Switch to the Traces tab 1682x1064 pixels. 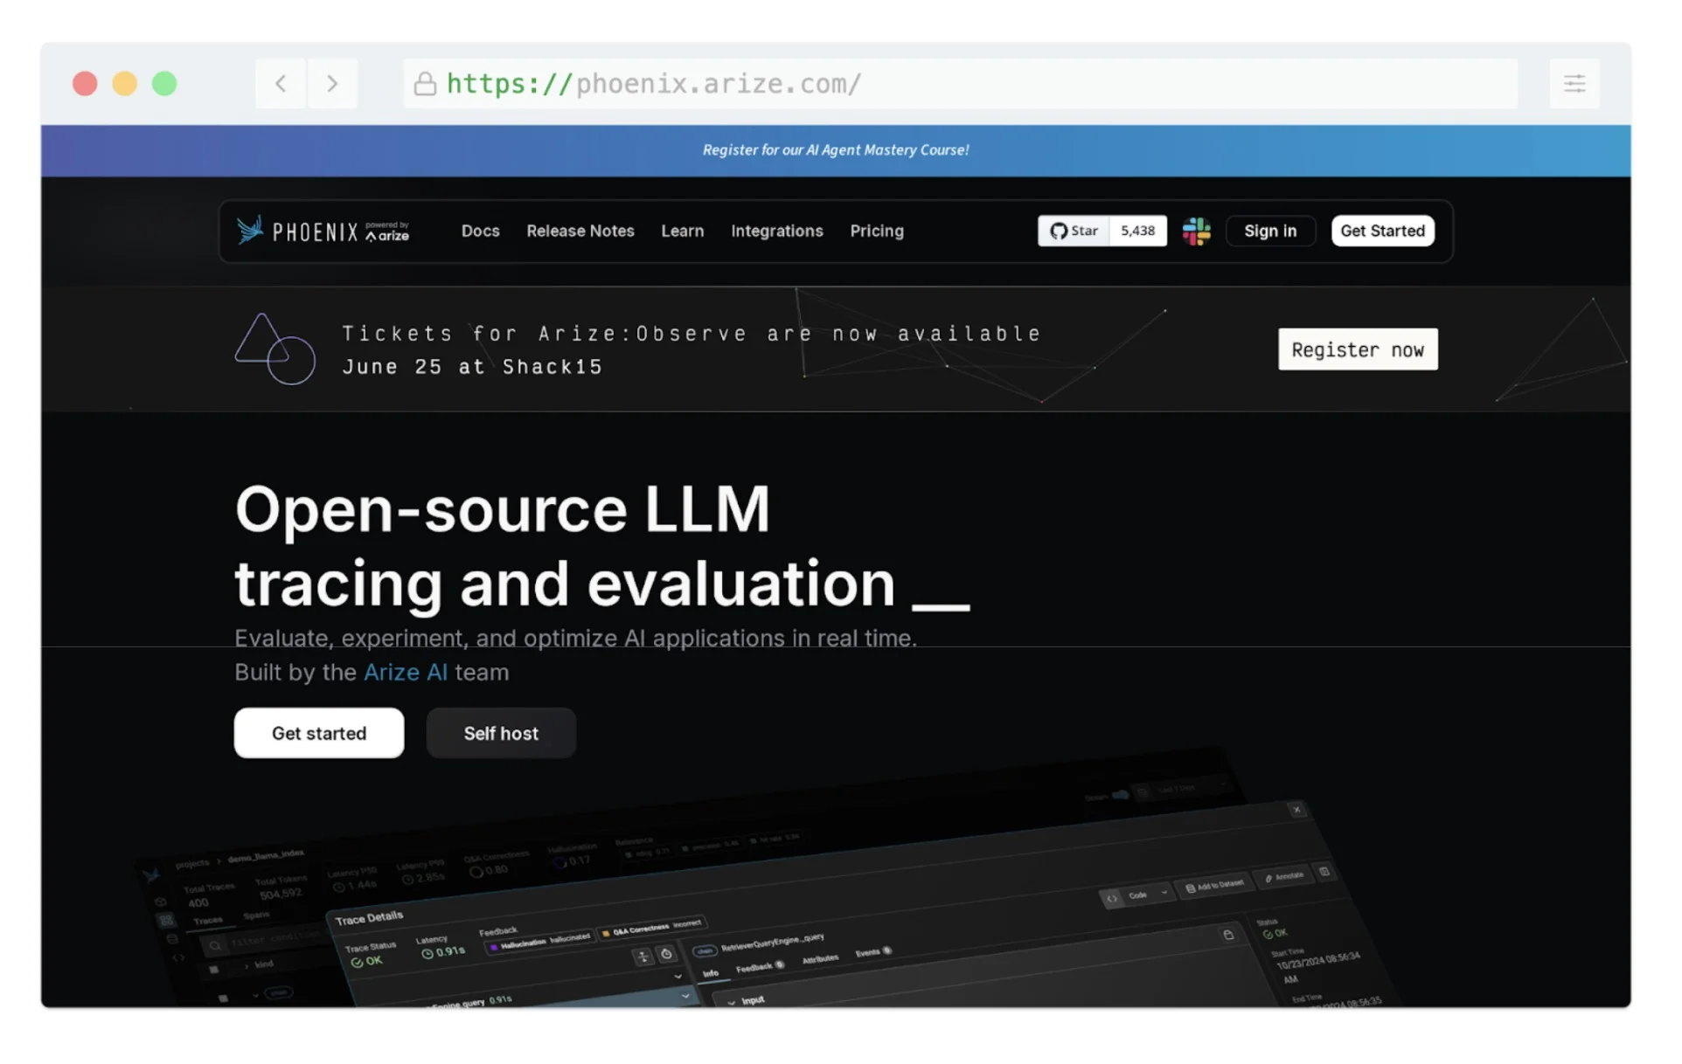point(209,919)
